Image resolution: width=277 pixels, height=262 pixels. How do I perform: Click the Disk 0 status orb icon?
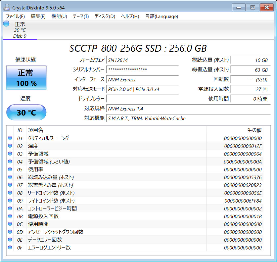6,24
